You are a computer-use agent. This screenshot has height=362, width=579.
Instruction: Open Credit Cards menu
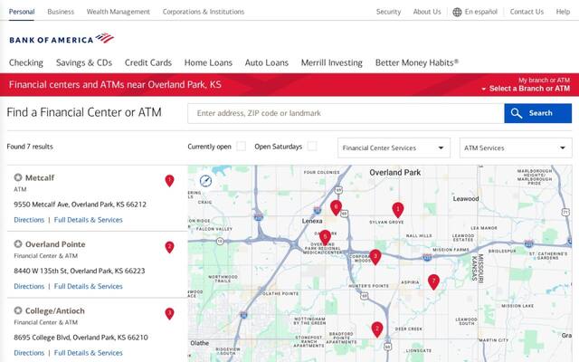pos(148,62)
